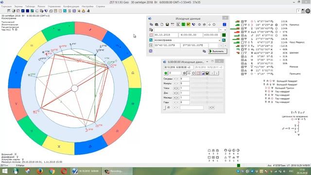Open the Управление menu
The width and height of the screenshot is (311, 175).
[x=54, y=6]
